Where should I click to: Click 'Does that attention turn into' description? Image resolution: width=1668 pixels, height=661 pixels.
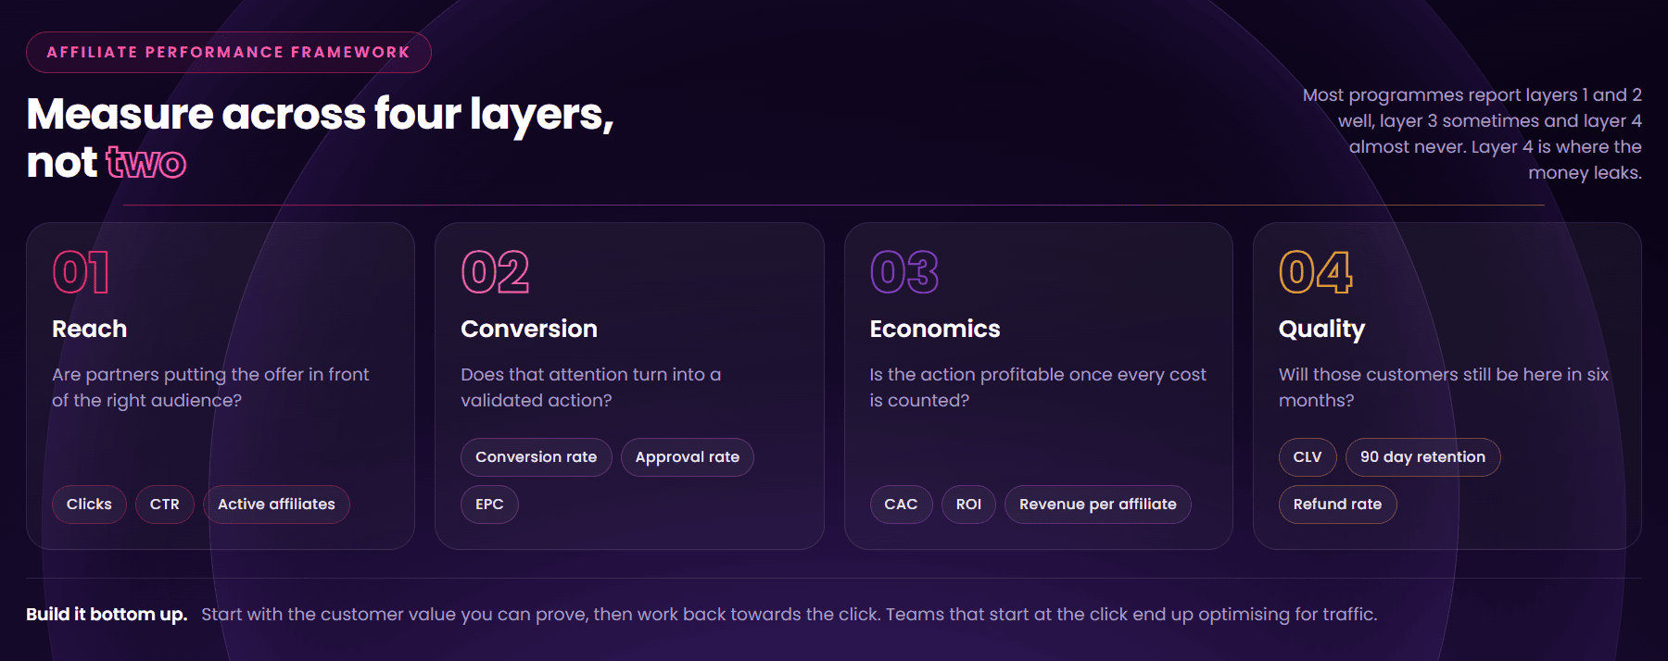click(591, 387)
